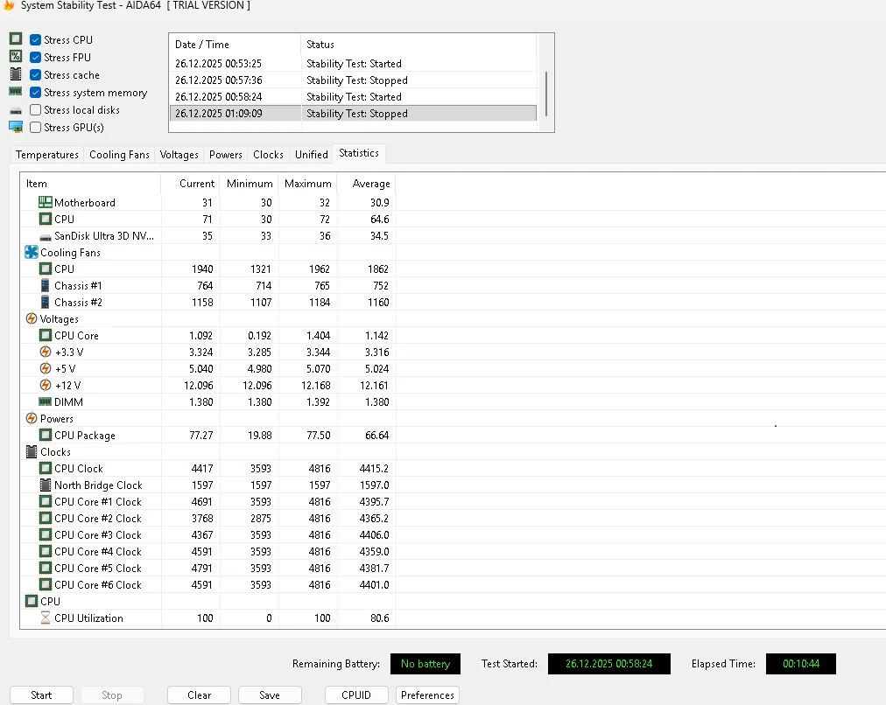Click the Motherboard icon in the Statistics list
886x705 pixels.
click(x=45, y=202)
